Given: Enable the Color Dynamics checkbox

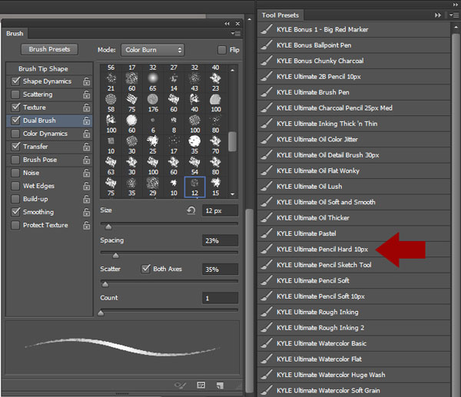Looking at the screenshot, I should click(x=15, y=134).
